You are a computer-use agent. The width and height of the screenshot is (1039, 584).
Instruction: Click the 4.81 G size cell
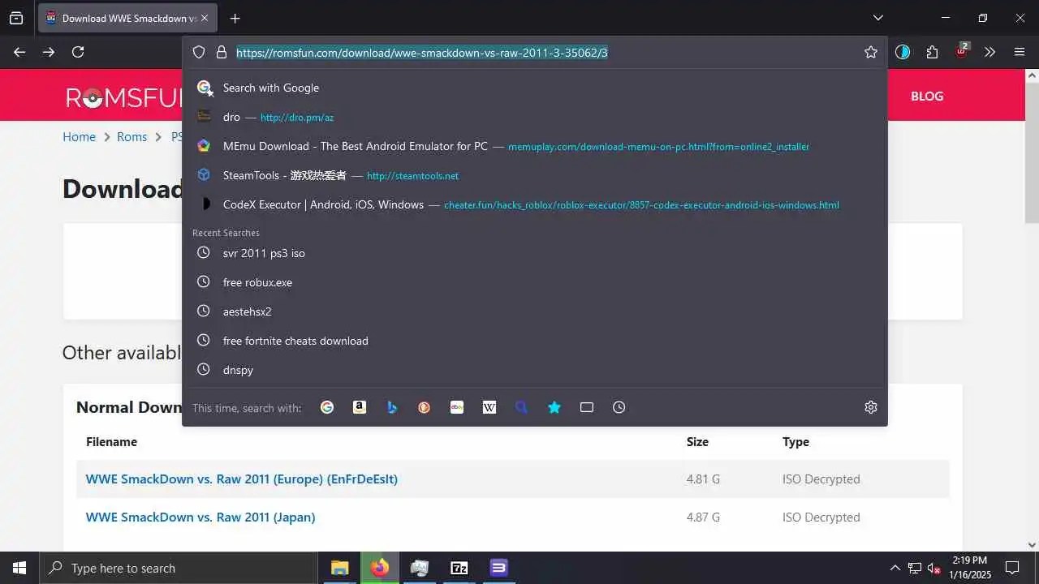703,479
